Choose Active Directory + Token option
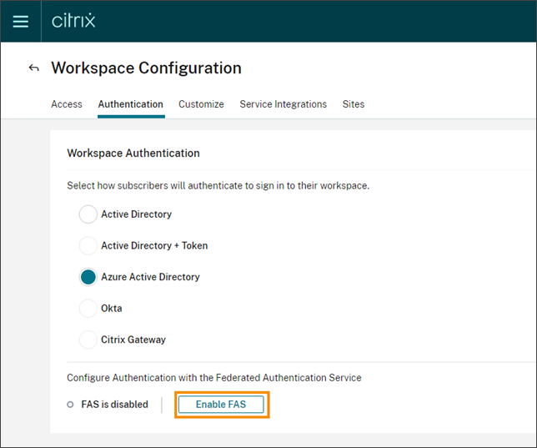Screen dimensions: 537x448 [88, 245]
